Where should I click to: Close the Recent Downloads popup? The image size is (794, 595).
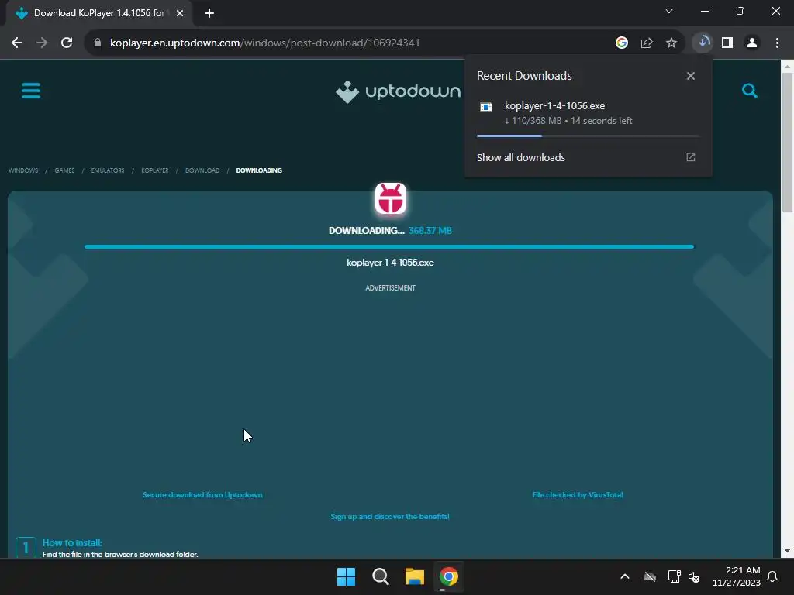(x=691, y=76)
